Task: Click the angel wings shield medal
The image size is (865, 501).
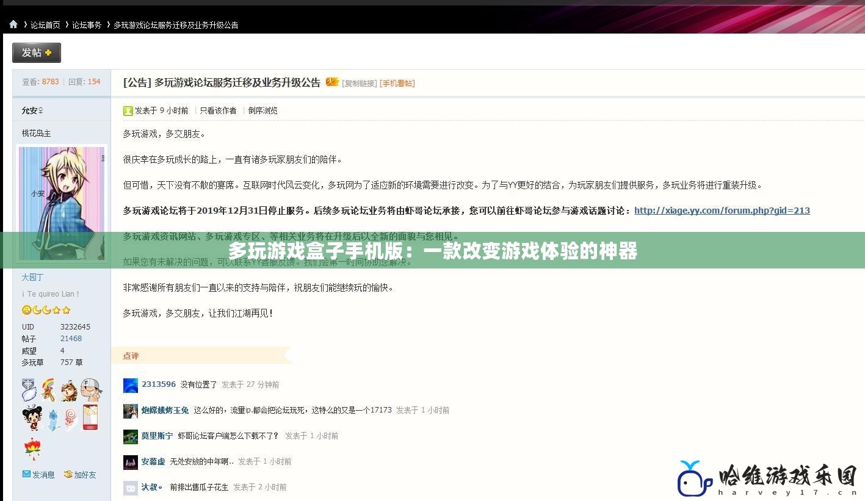Action: pyautogui.click(x=29, y=389)
